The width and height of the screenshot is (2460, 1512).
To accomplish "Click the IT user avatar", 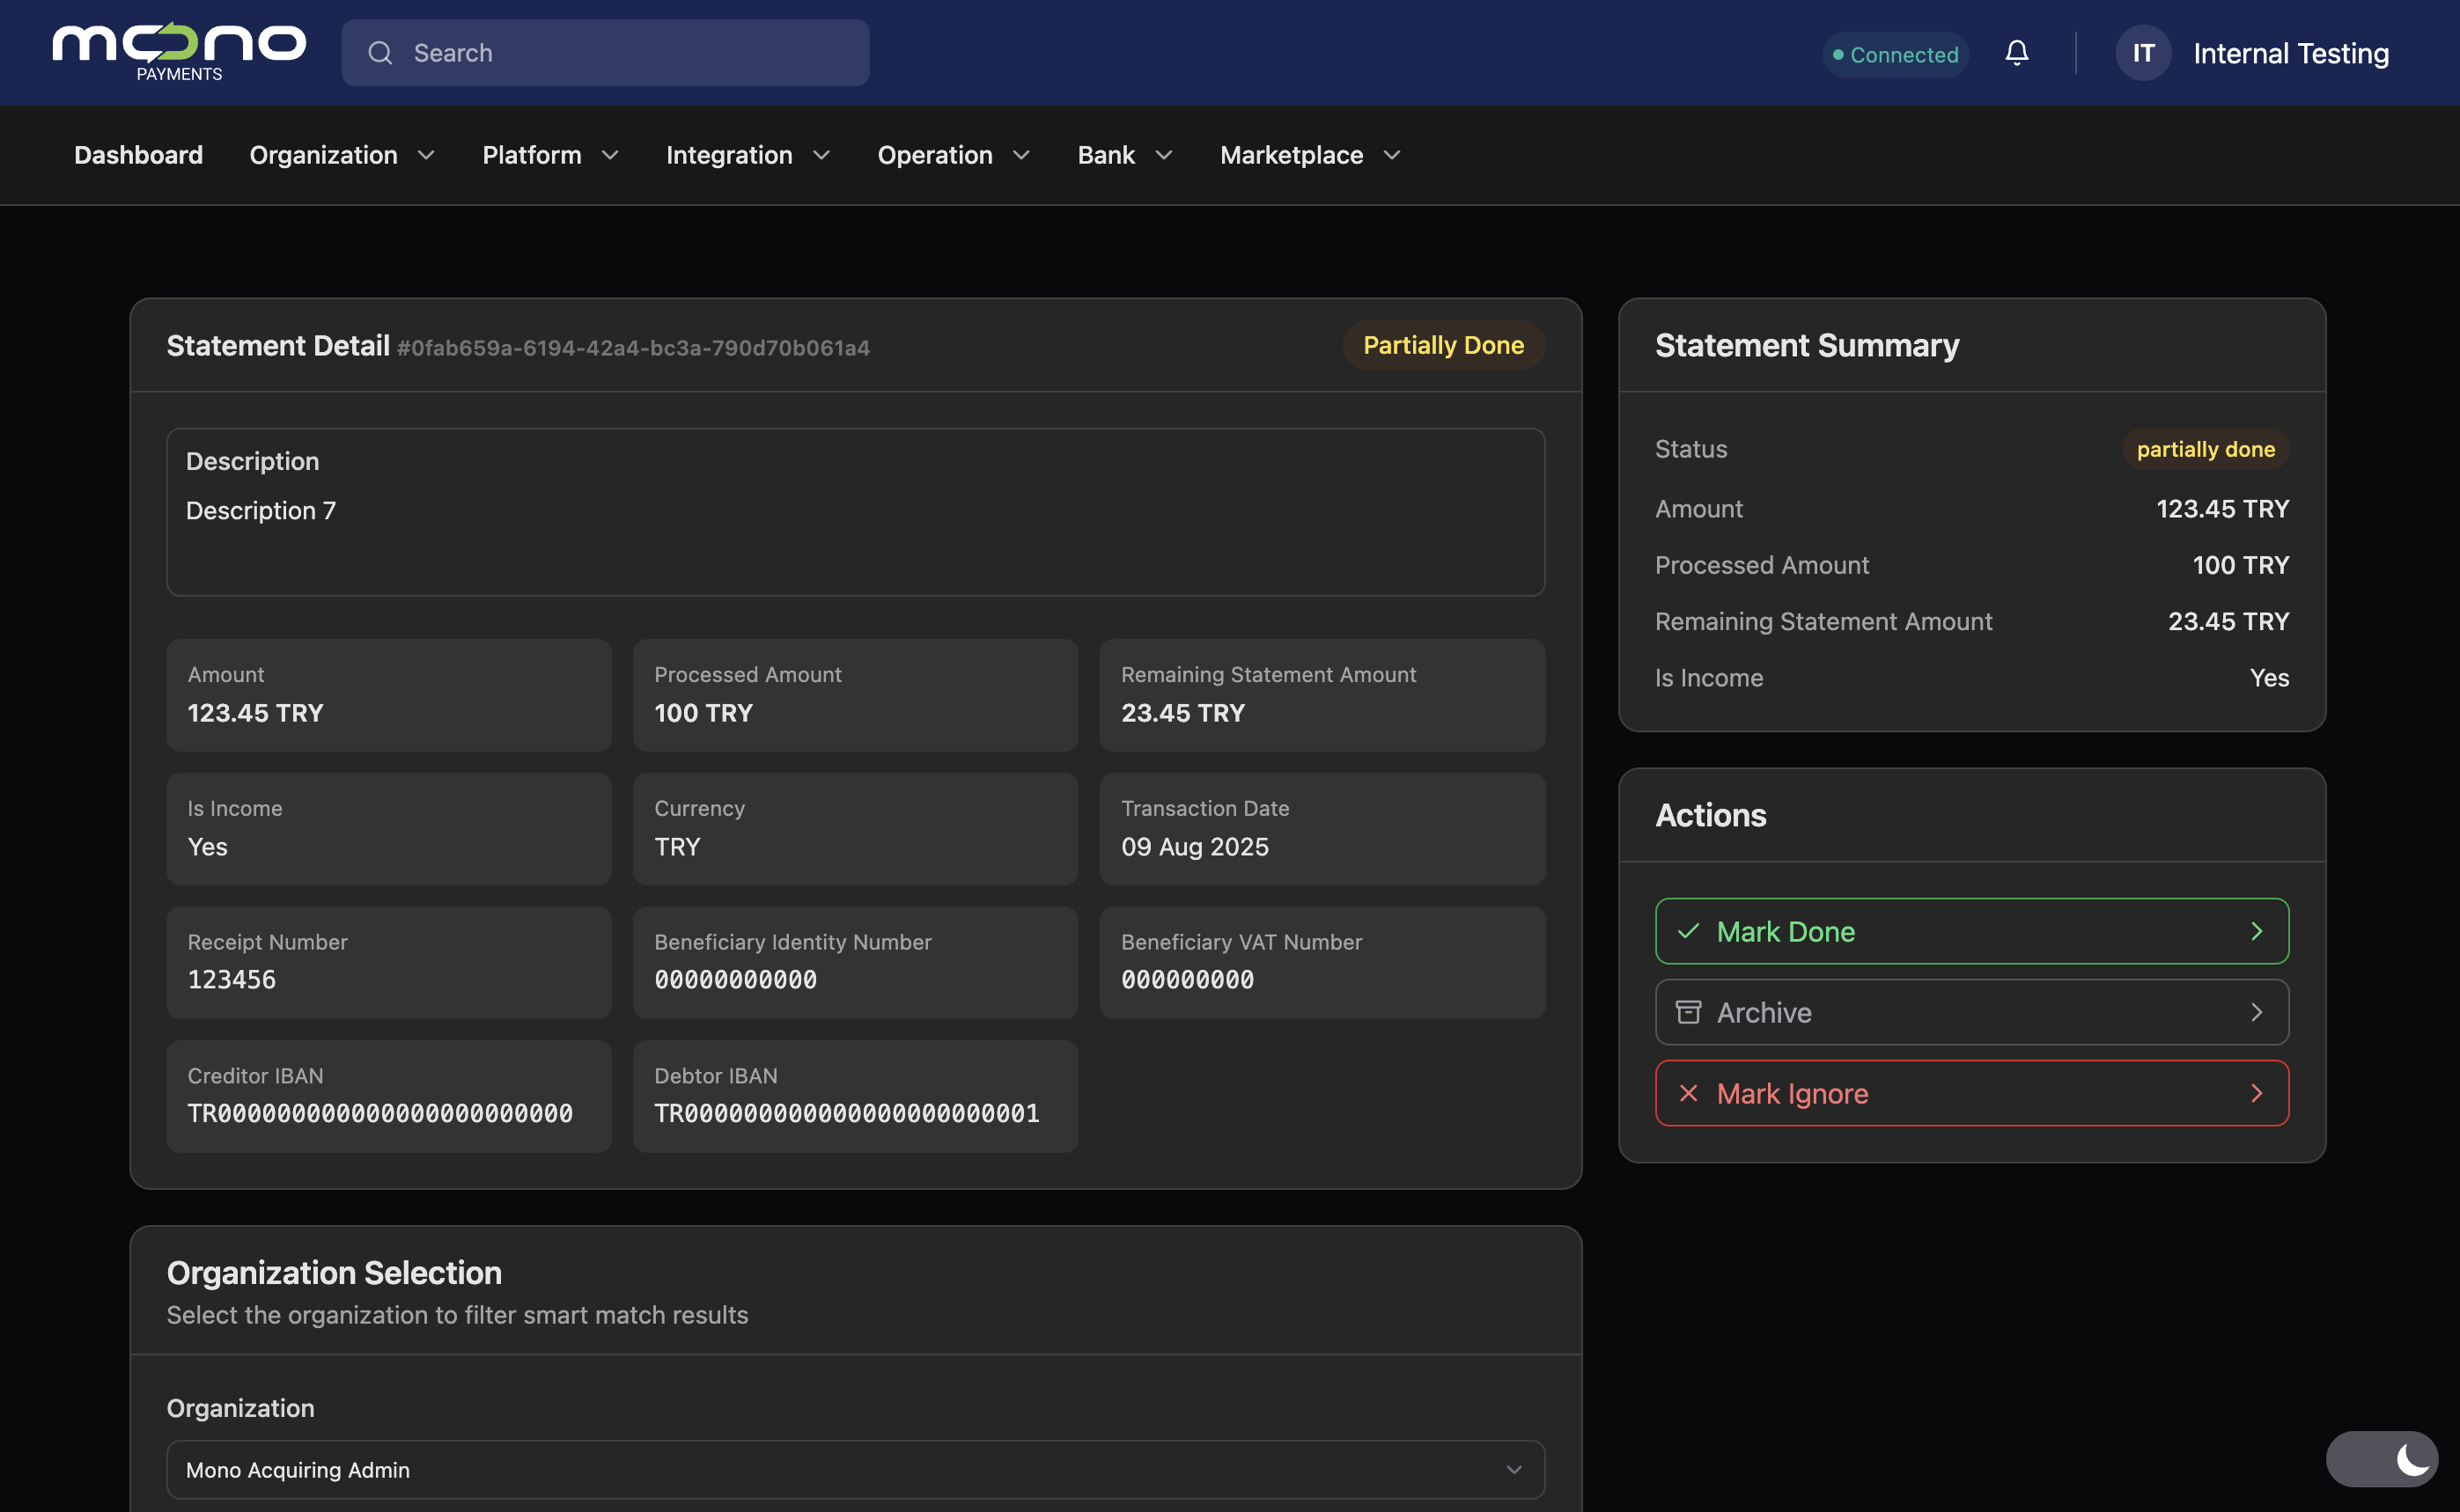I will pyautogui.click(x=2142, y=53).
